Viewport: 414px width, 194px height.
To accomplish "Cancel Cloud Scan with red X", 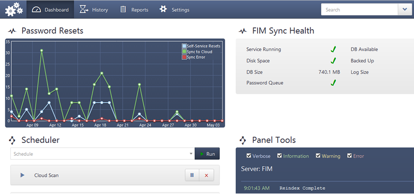I will (206, 175).
